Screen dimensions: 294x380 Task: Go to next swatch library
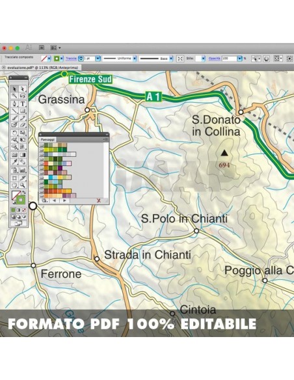pos(64,200)
